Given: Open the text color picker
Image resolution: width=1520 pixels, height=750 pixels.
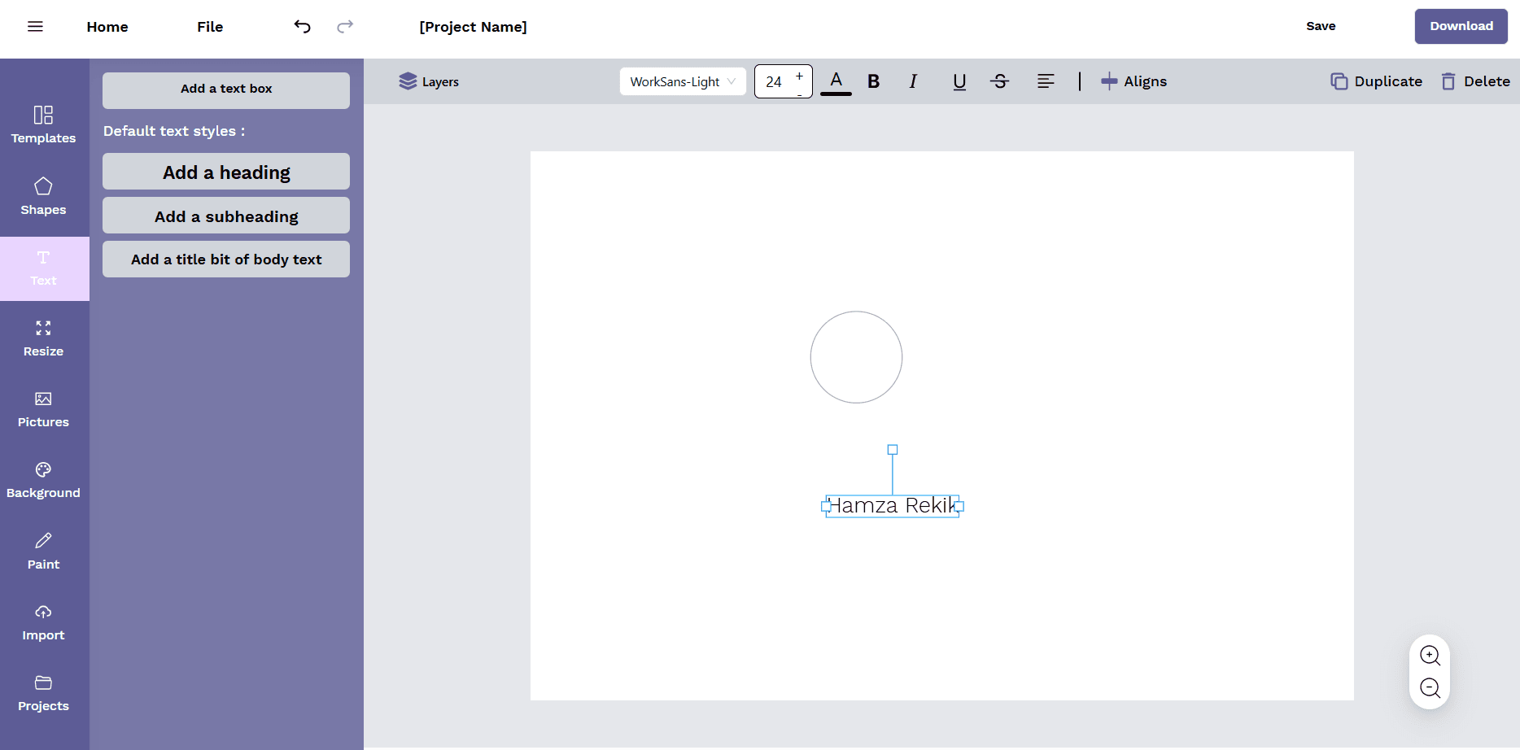Looking at the screenshot, I should [x=836, y=81].
